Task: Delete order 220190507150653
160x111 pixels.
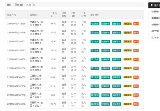Action: tap(136, 104)
